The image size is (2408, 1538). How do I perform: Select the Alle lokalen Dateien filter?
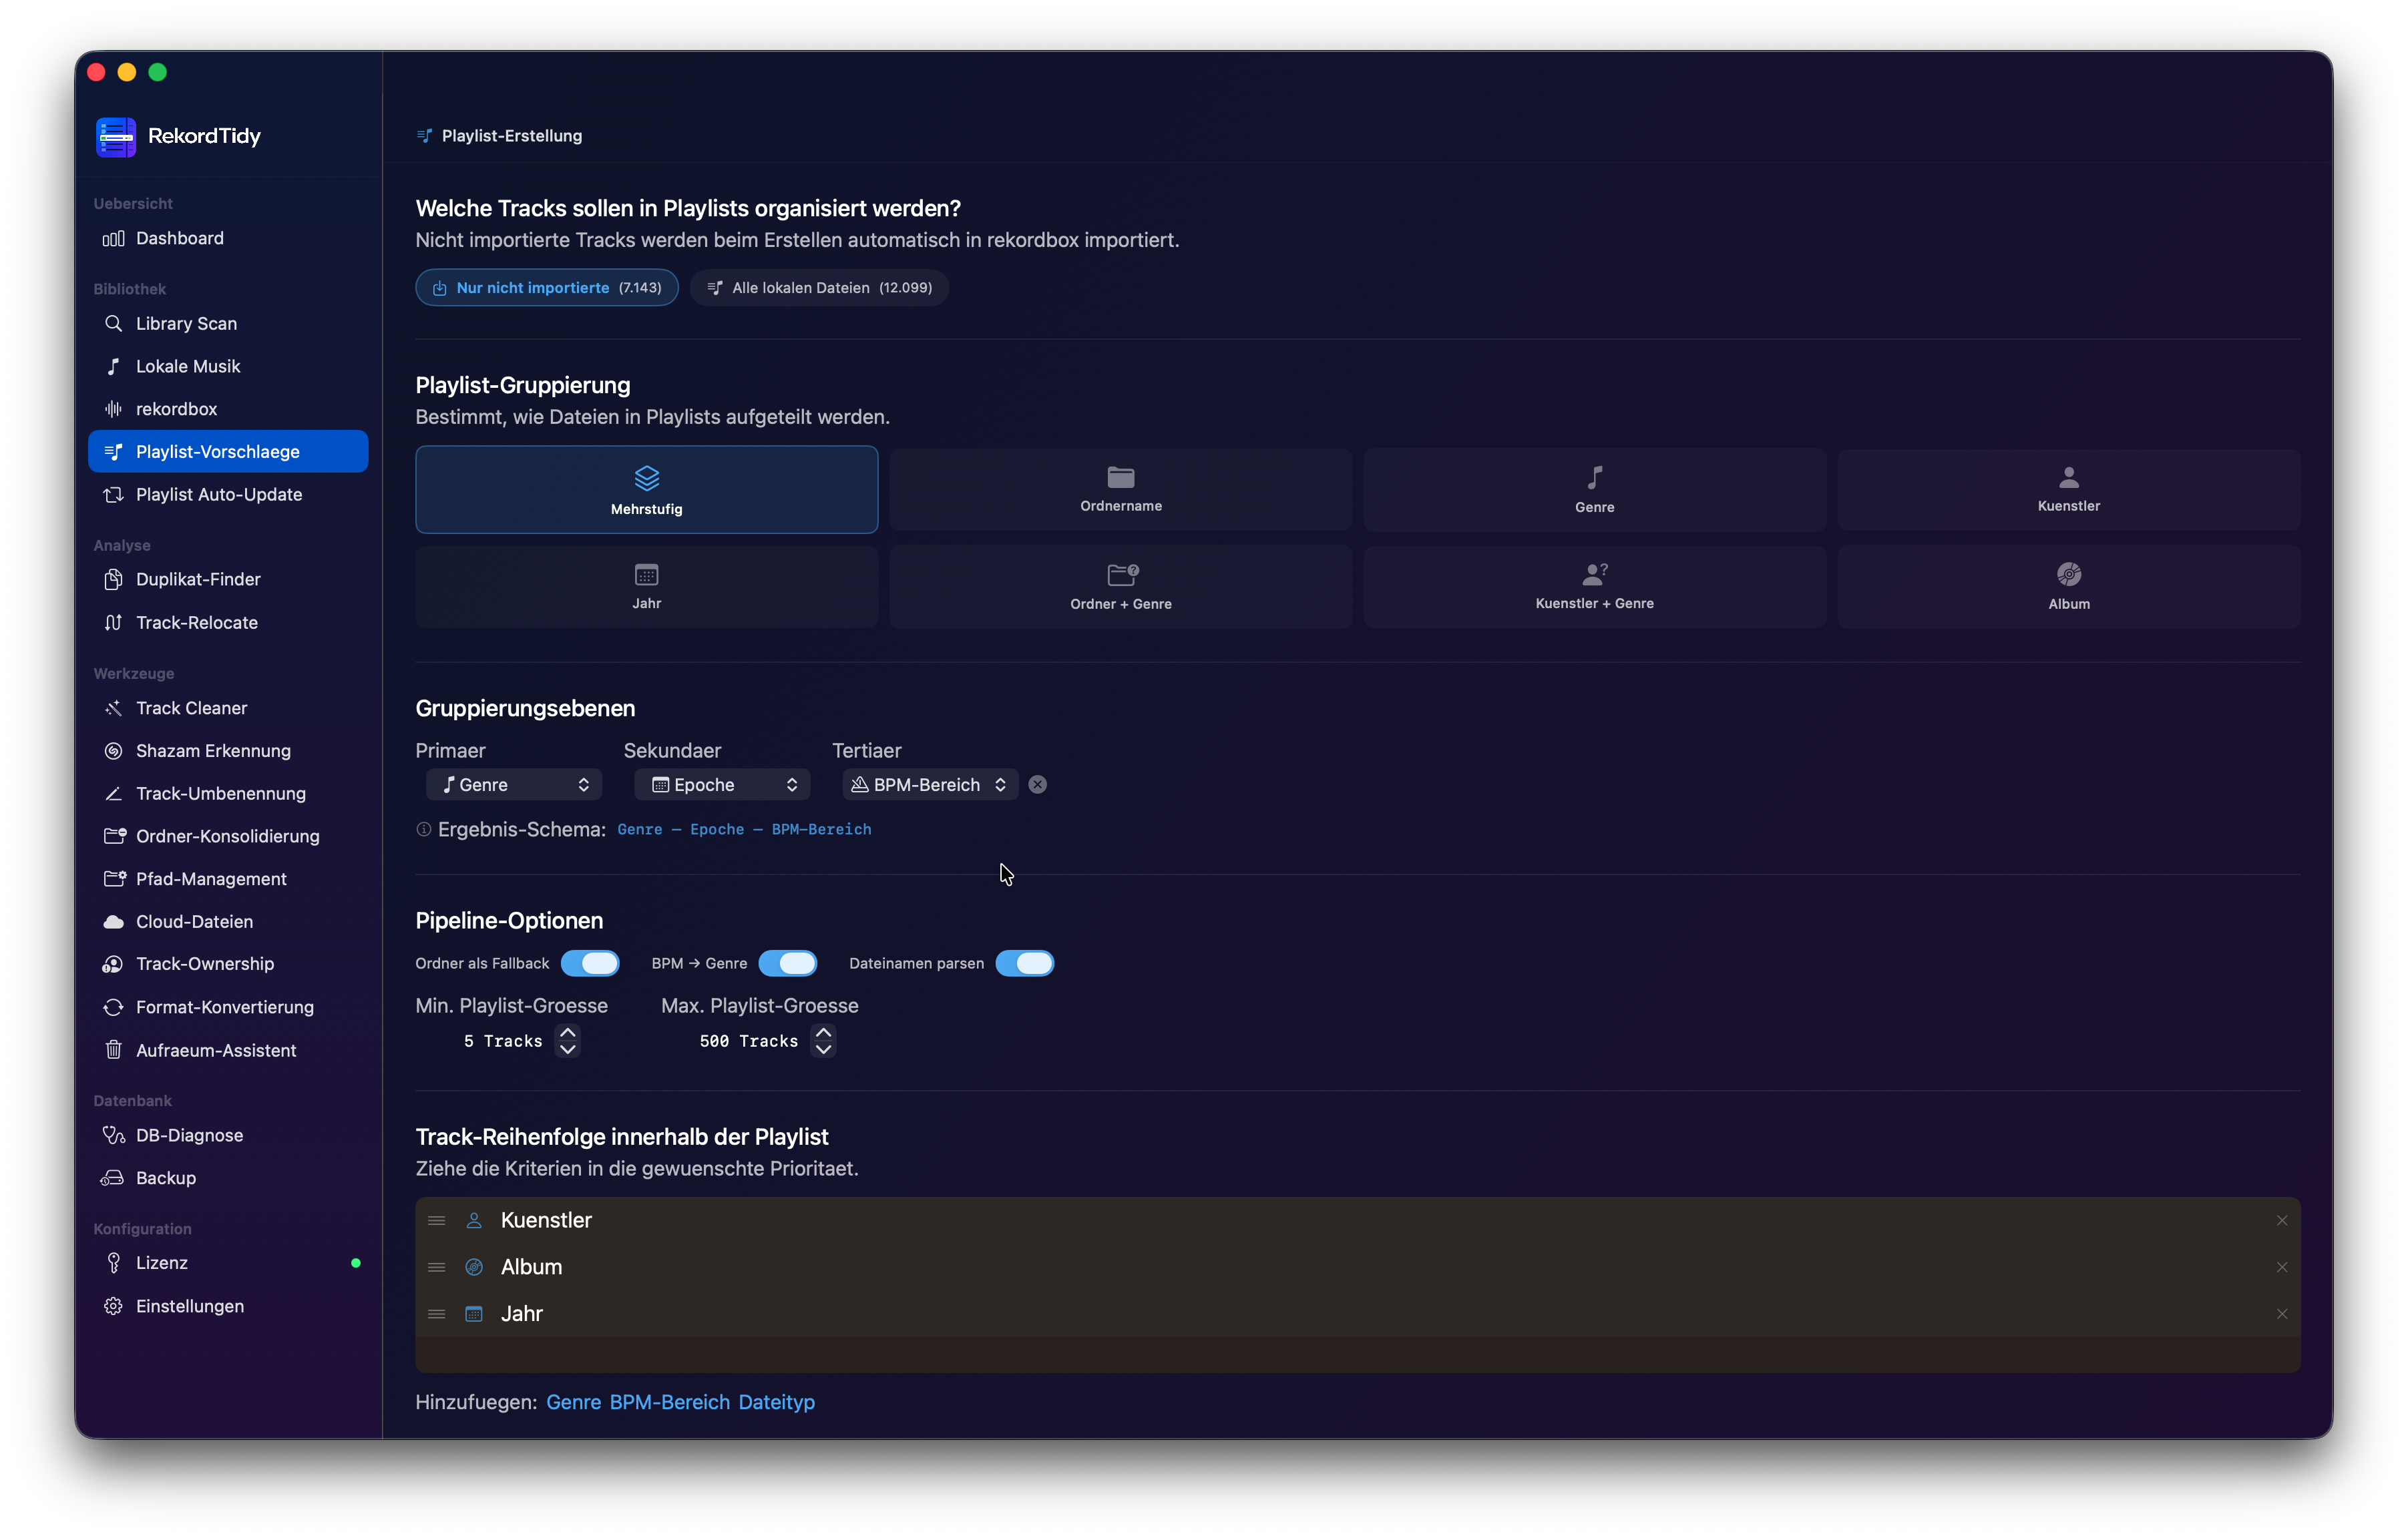(819, 288)
